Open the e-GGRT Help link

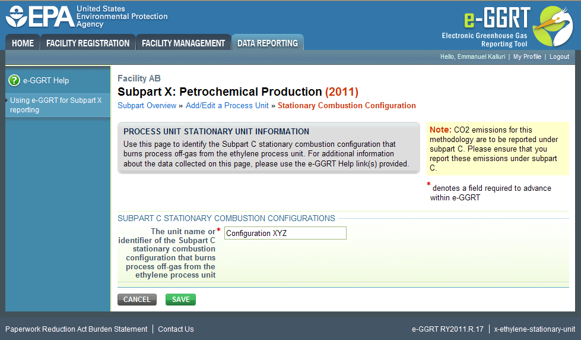pyautogui.click(x=46, y=81)
